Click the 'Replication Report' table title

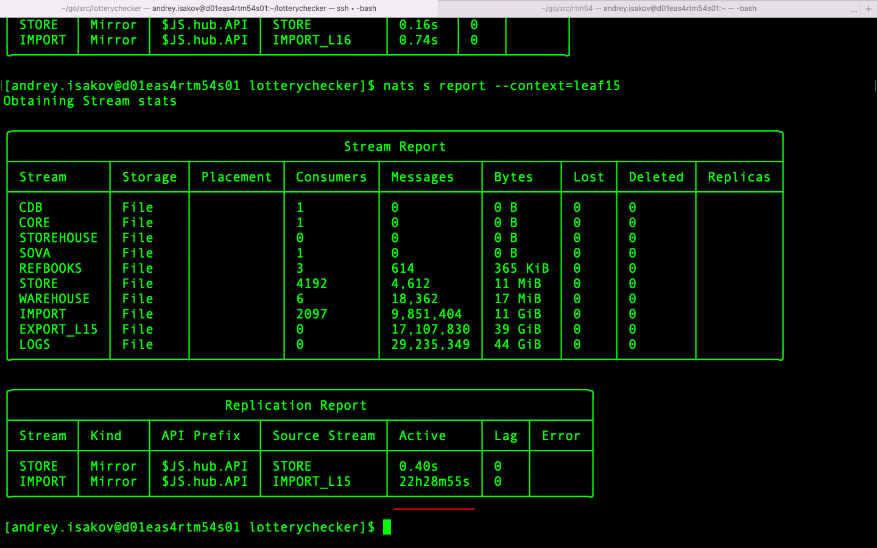click(296, 406)
